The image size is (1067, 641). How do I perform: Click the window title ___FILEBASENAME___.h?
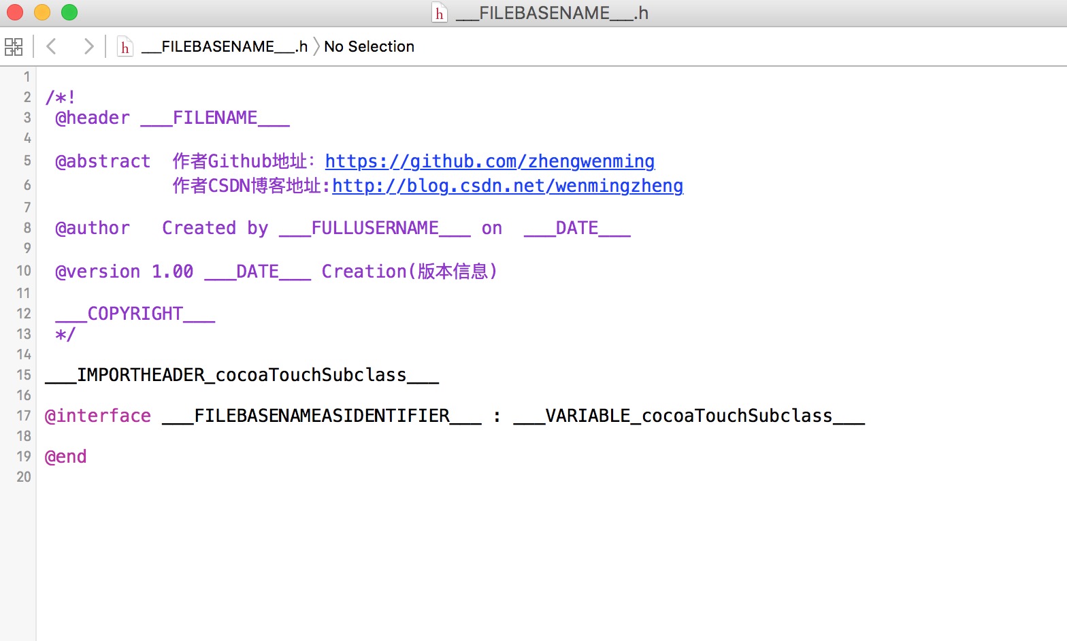click(552, 13)
